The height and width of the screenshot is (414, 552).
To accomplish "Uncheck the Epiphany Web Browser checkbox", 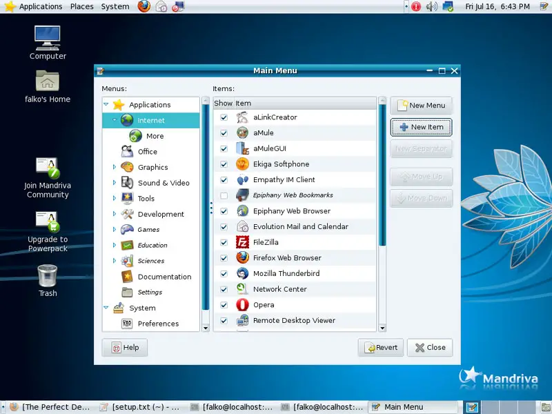I will click(x=224, y=211).
